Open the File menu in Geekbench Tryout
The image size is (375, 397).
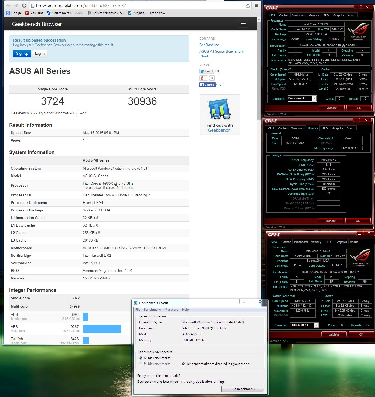point(138,310)
